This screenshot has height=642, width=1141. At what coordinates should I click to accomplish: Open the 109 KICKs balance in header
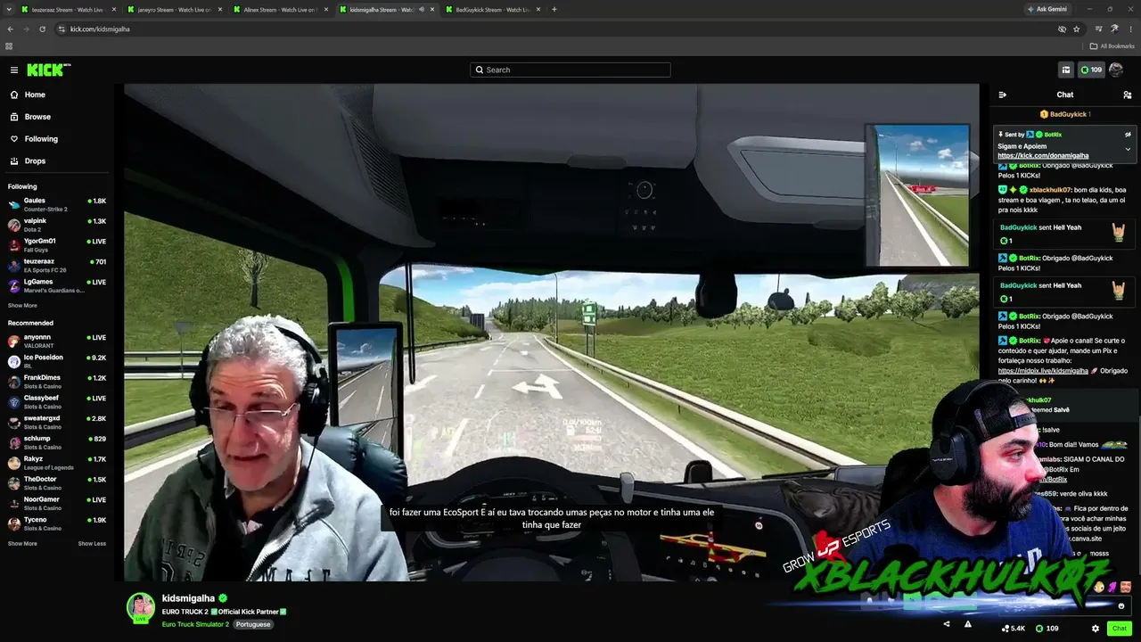1091,70
